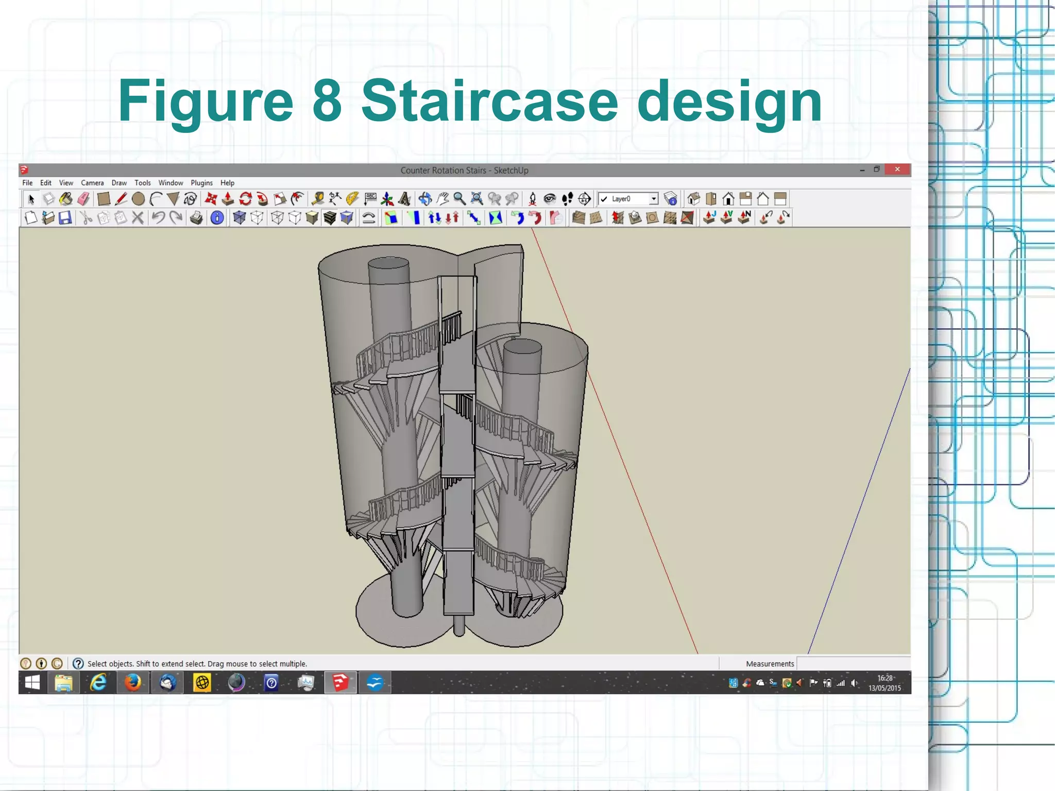Choose the Protractor tool

pos(352,199)
